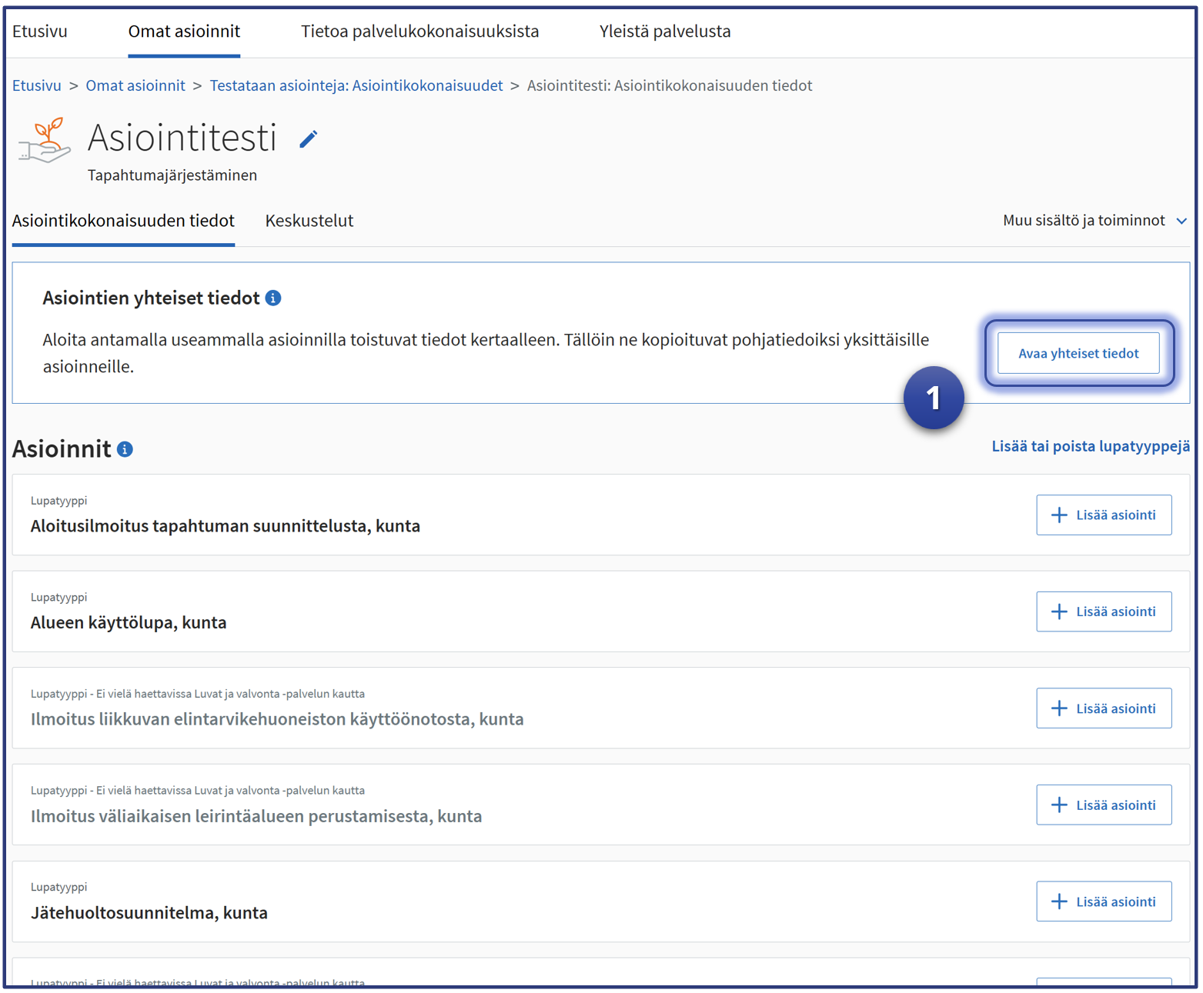
Task: Click the plus icon for Aloitusilmoitus tapahtuman suunnittelusta
Action: 1059,515
